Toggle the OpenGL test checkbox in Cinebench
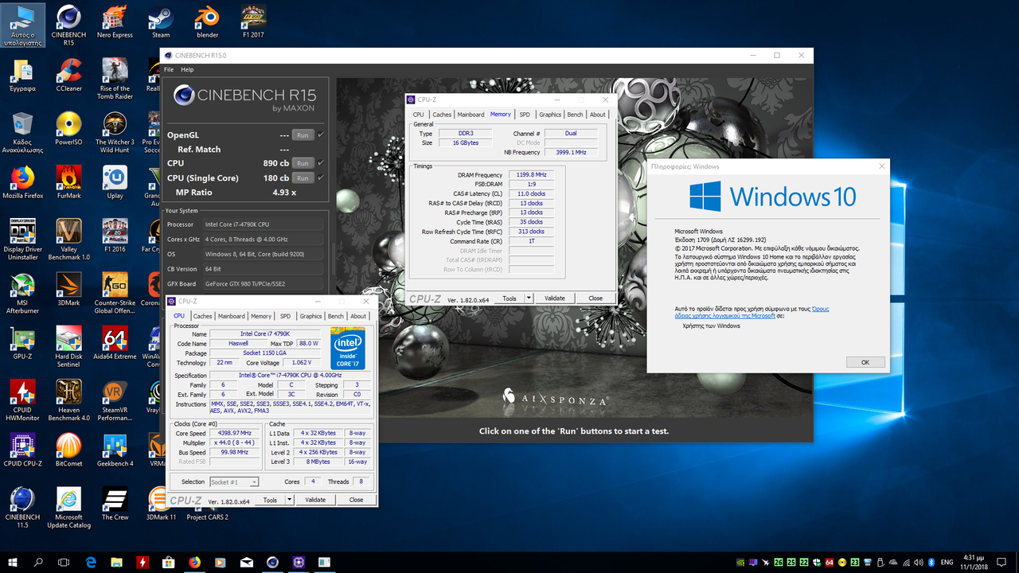 pos(321,135)
